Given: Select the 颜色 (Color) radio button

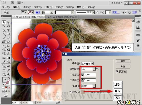Looking at the screenshot, I should (x=70, y=92).
